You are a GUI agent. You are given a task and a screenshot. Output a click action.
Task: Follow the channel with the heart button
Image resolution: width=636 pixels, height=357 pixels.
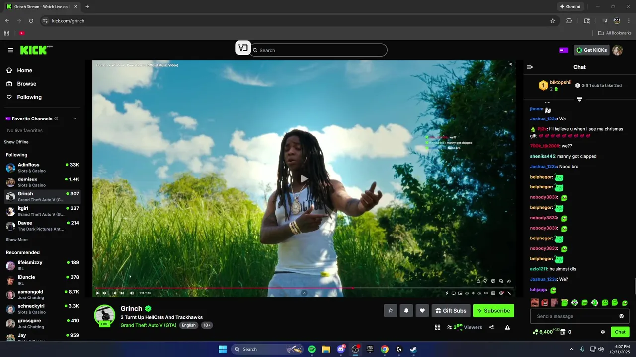(x=422, y=311)
